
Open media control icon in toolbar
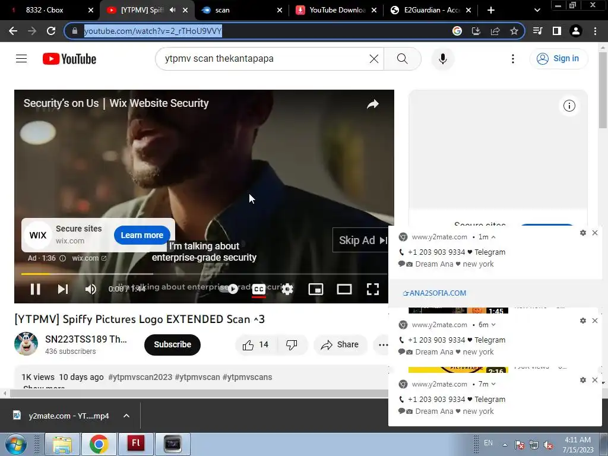(x=537, y=31)
